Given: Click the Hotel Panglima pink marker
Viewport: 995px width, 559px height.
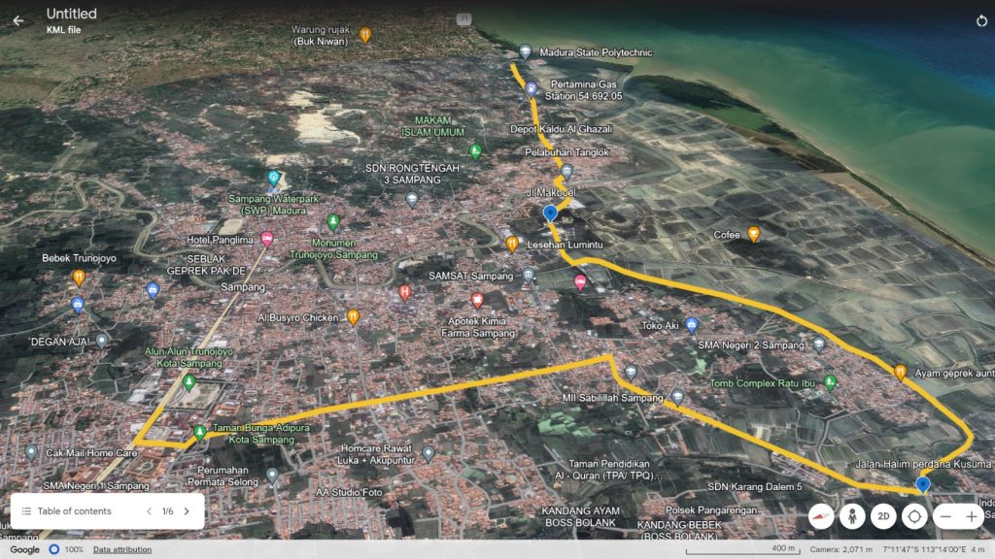Looking at the screenshot, I should tap(267, 239).
